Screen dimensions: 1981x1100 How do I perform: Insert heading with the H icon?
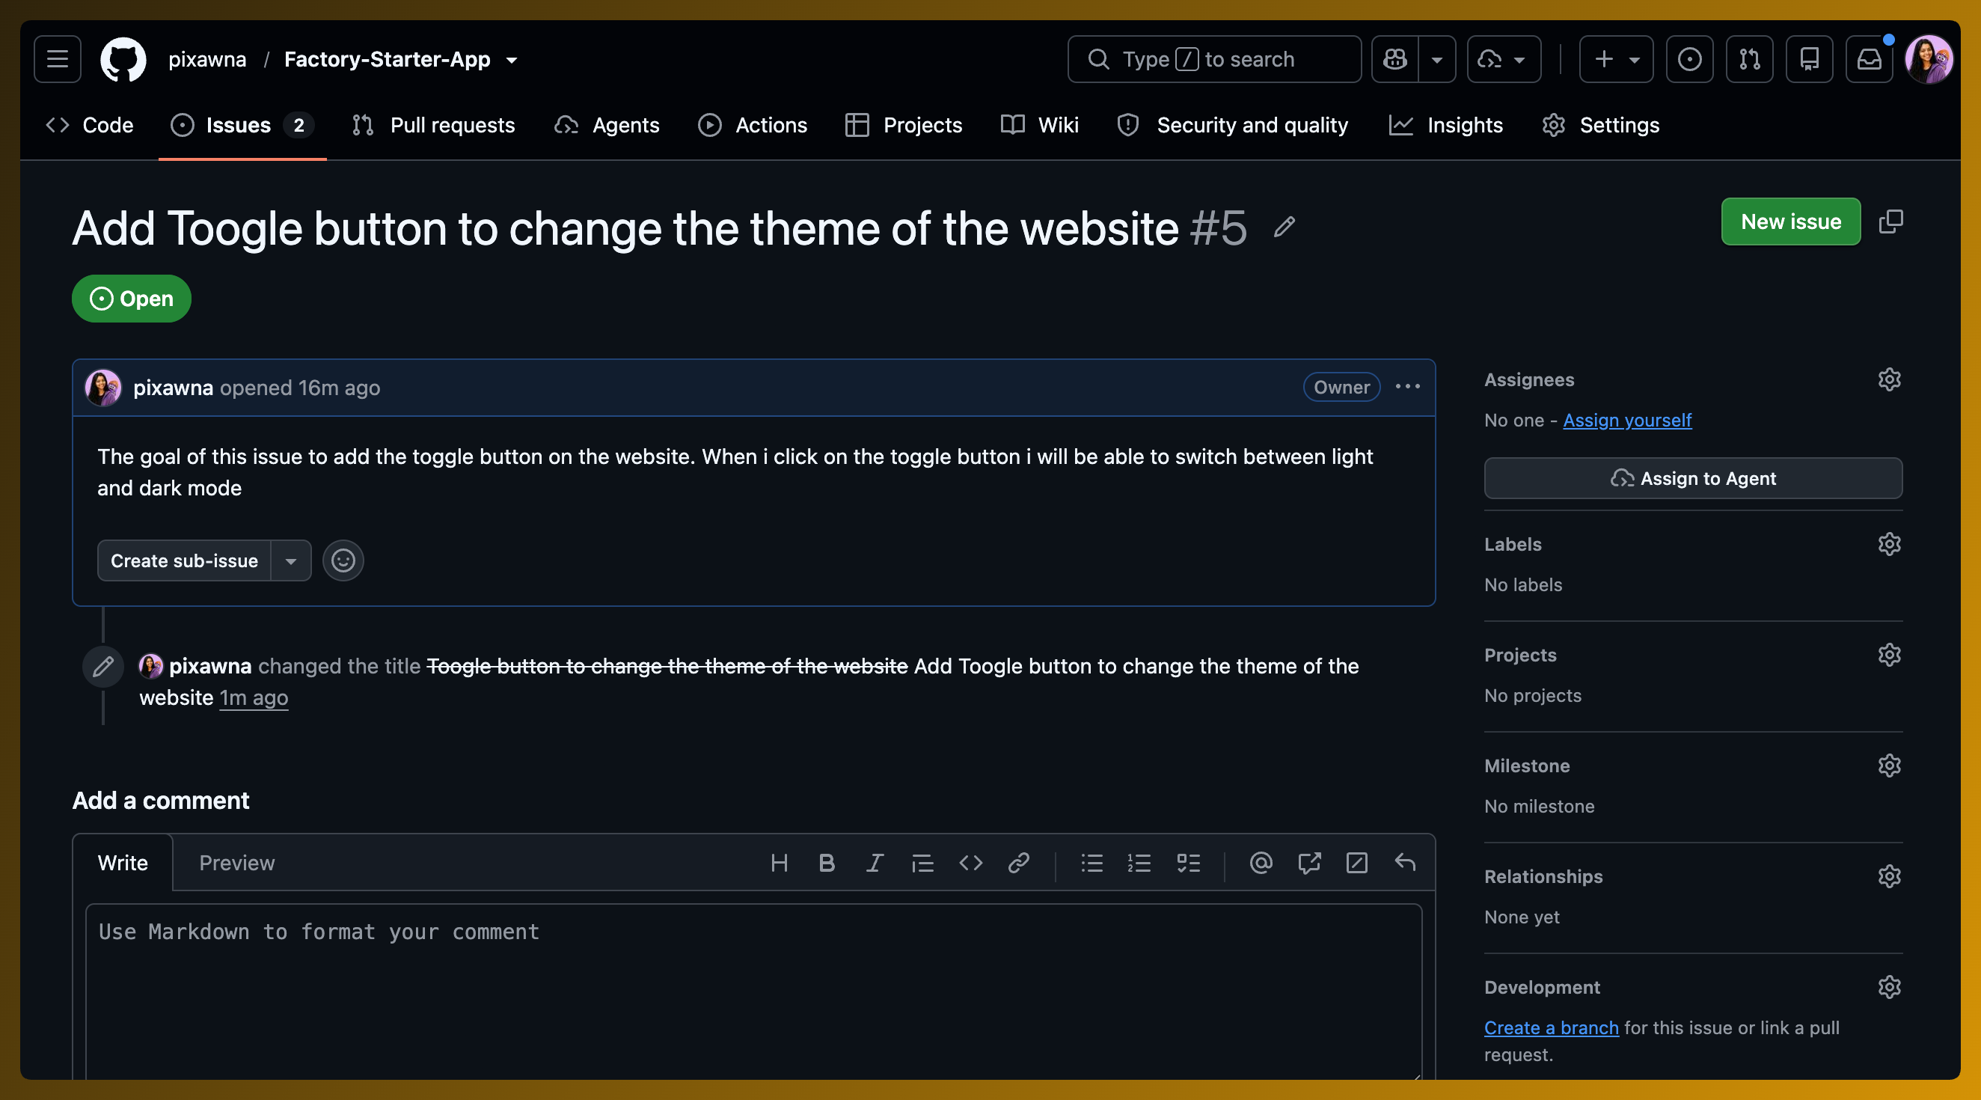779,862
